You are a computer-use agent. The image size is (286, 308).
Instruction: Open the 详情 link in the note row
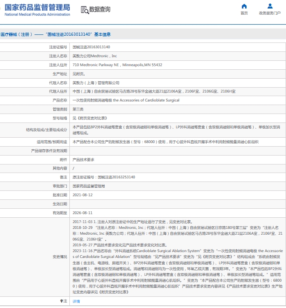pyautogui.click(x=76, y=301)
